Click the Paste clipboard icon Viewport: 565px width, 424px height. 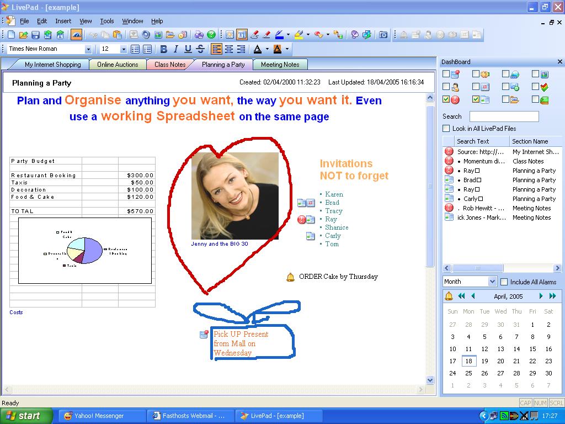coord(117,35)
